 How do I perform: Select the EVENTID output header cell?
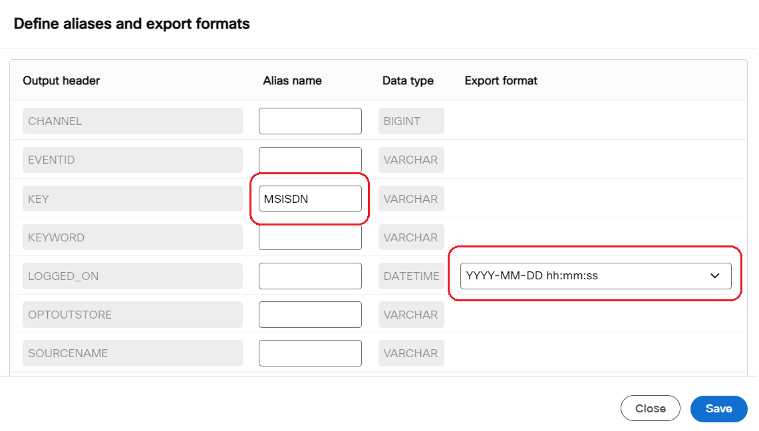point(132,160)
